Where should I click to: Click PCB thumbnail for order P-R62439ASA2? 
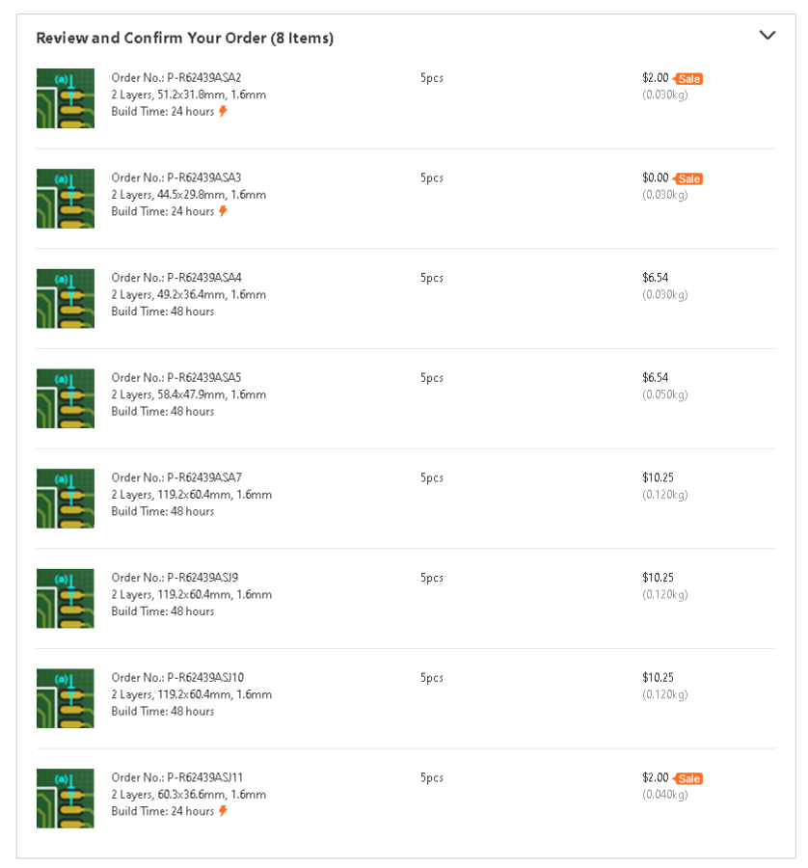tap(66, 98)
